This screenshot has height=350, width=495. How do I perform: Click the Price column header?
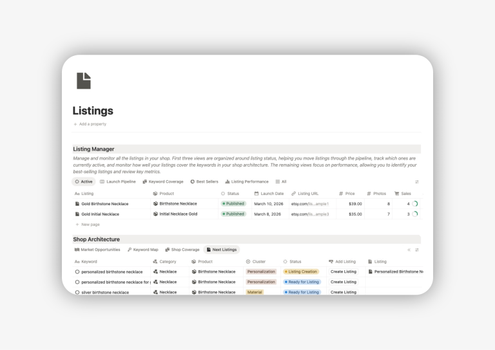click(x=347, y=194)
